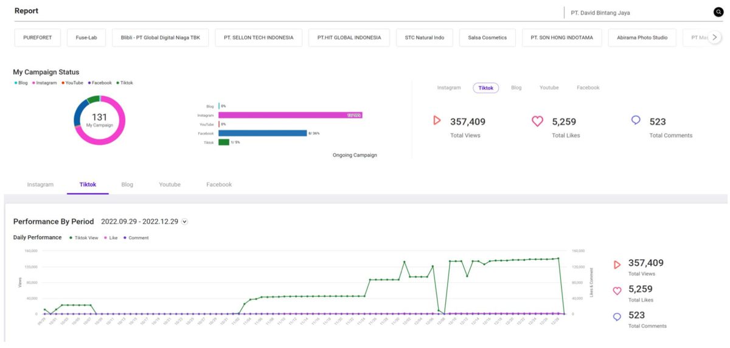Open the date range dropdown arrow
Image resolution: width=730 pixels, height=348 pixels.
coord(185,221)
